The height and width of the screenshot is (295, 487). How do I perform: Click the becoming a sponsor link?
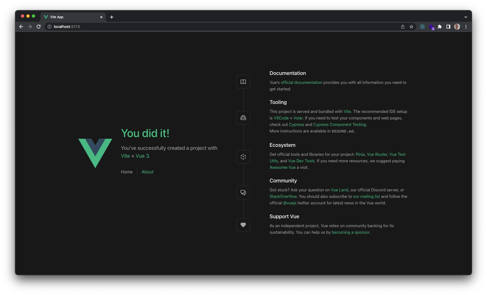click(350, 232)
